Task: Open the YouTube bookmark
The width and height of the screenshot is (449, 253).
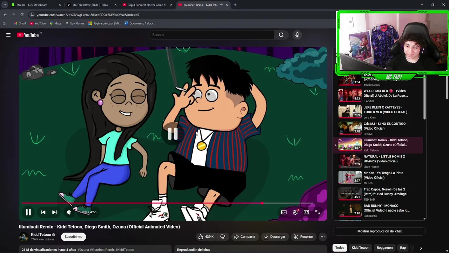Action: click(38, 24)
